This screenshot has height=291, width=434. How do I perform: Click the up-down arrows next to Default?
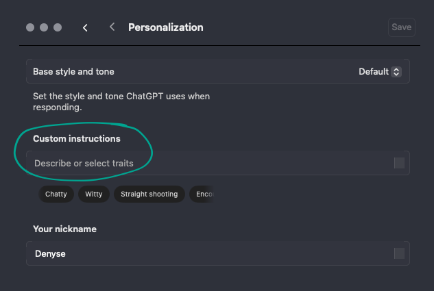click(396, 71)
